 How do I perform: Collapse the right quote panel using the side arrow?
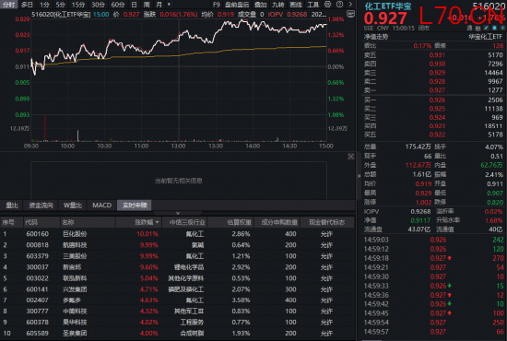(x=359, y=176)
